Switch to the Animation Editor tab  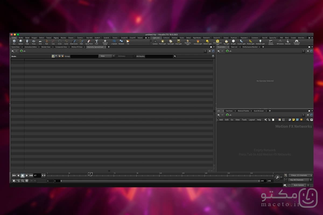(31, 47)
